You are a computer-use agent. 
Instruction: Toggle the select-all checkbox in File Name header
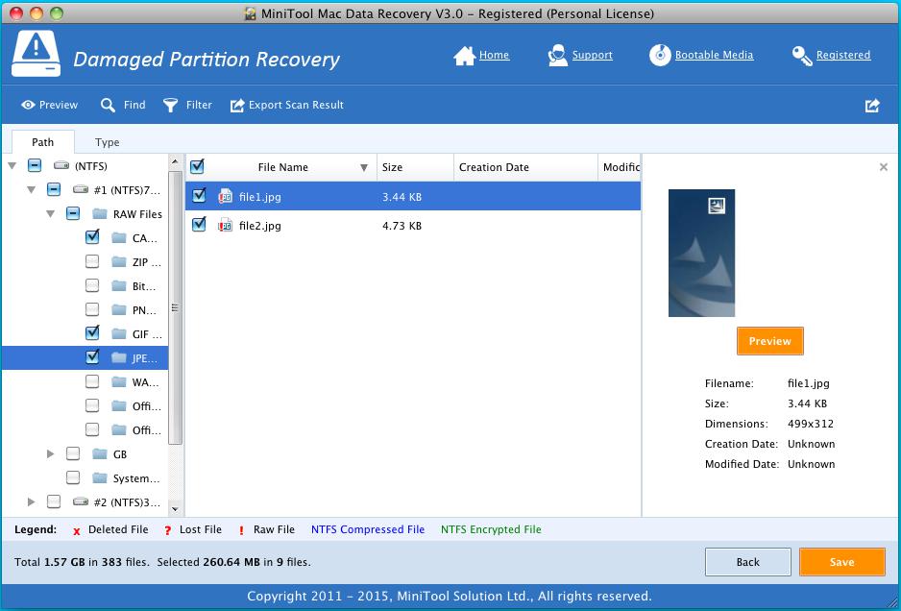coord(197,167)
